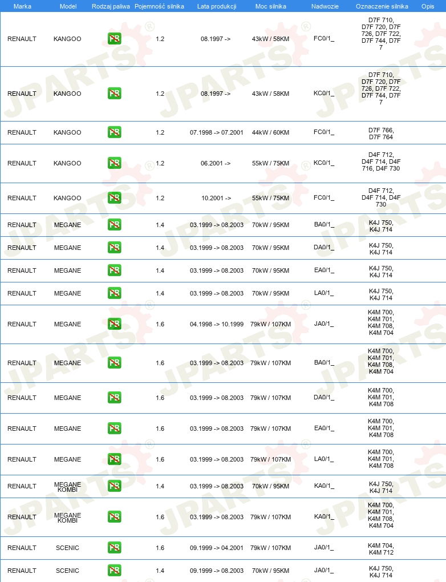Click fuel icon in Megane 1.6 EA0/1_ row
The height and width of the screenshot is (582, 446).
coord(114,429)
